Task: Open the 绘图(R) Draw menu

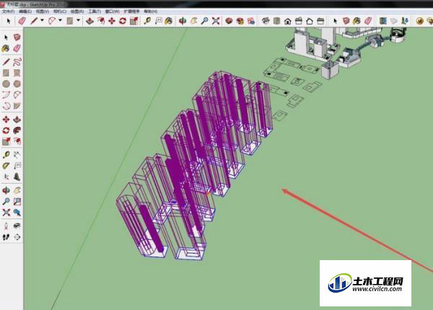Action: [77, 12]
